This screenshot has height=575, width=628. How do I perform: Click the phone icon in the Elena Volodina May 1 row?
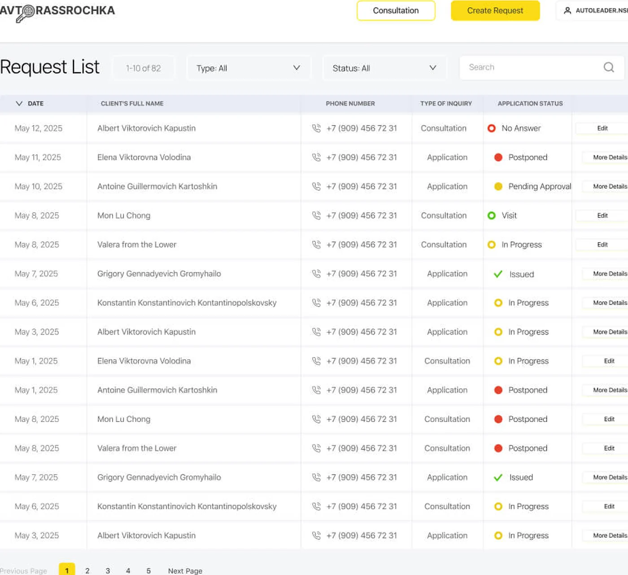(x=316, y=361)
